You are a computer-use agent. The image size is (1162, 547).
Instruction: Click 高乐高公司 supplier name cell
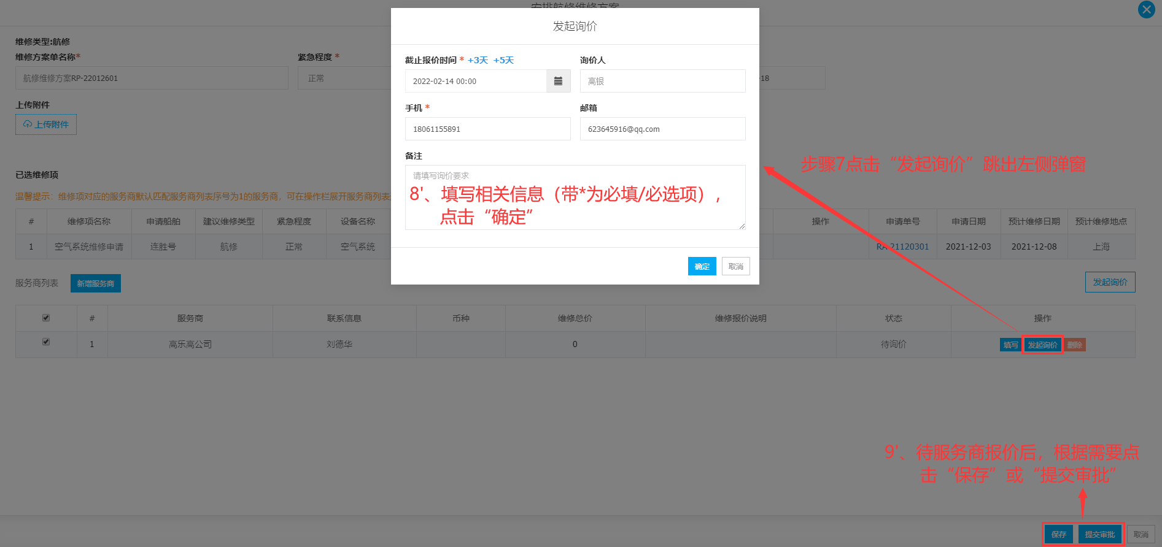(190, 344)
